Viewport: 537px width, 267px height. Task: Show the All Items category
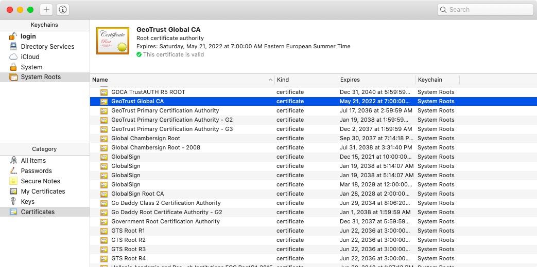(x=45, y=161)
